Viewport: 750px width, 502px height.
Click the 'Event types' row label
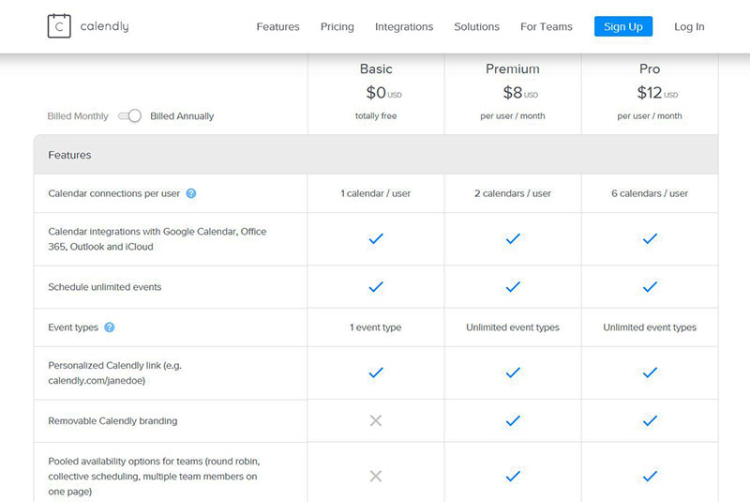tap(73, 327)
